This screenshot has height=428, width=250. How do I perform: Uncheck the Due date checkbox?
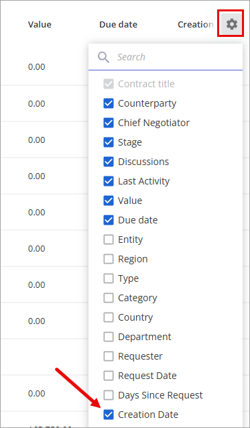[109, 220]
